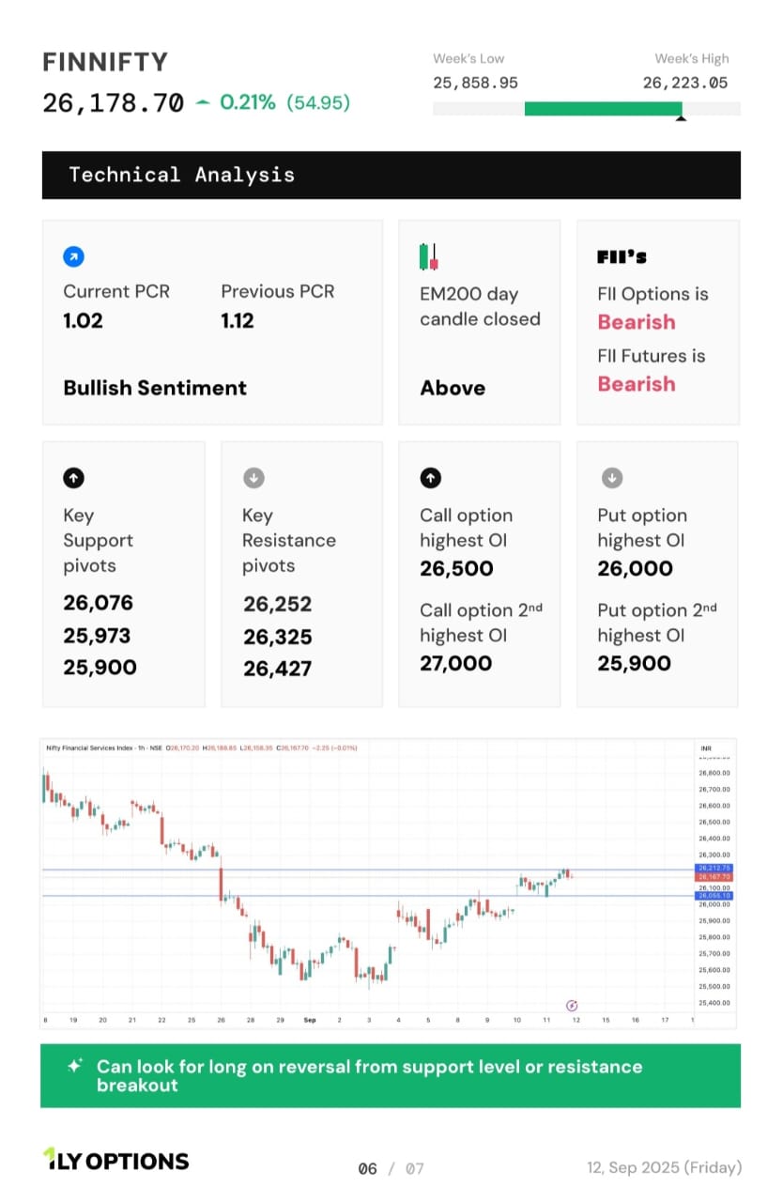Click the INR currency label on the chart
This screenshot has height=1202, width=783.
pyautogui.click(x=706, y=748)
